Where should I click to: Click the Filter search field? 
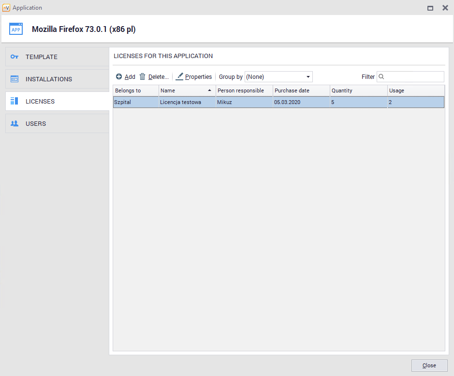[413, 76]
